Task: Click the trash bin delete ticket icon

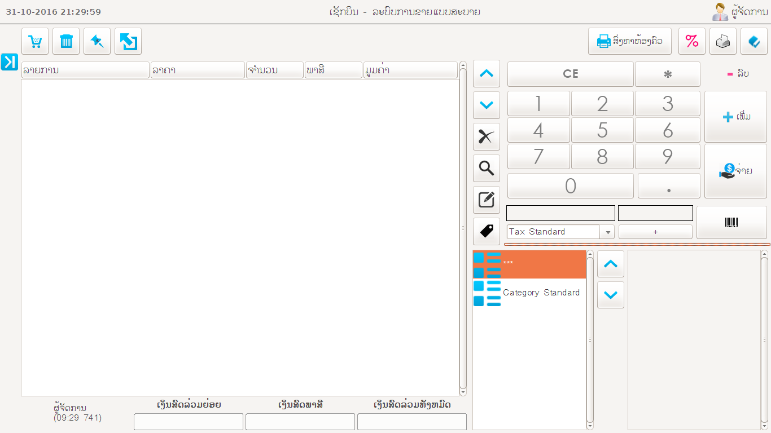Action: 66,41
